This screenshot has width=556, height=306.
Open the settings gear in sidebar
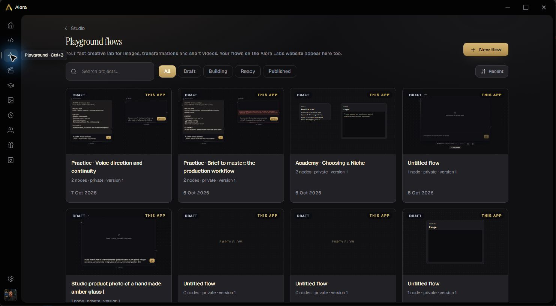pos(11,279)
